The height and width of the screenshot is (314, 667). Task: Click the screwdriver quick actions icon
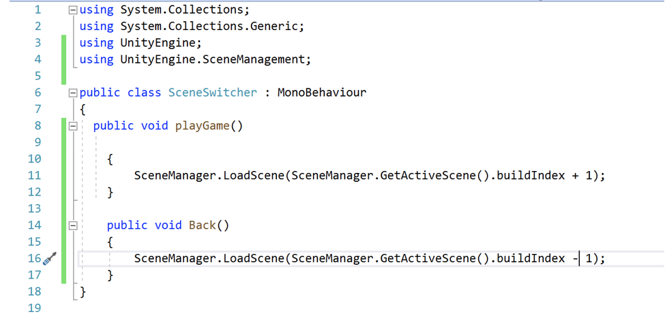49,258
